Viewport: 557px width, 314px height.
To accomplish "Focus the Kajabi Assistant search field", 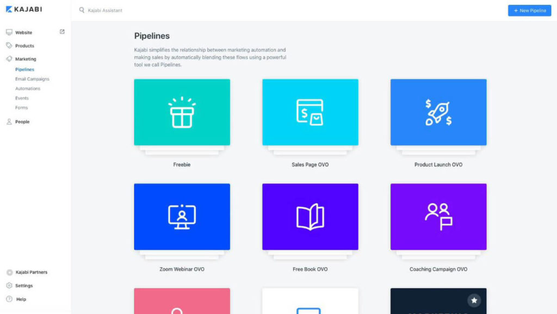I will click(105, 10).
